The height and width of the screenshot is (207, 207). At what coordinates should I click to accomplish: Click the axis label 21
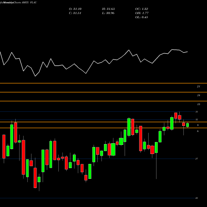point(198,87)
